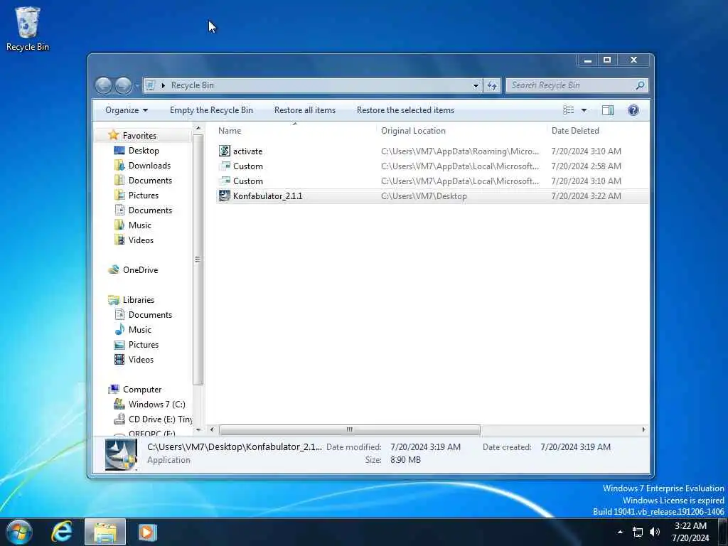This screenshot has height=546, width=728.
Task: Select Computer in navigation pane
Action: (142, 390)
